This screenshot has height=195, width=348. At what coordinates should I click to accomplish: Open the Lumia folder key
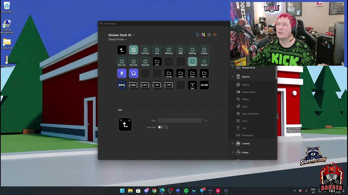click(x=181, y=73)
